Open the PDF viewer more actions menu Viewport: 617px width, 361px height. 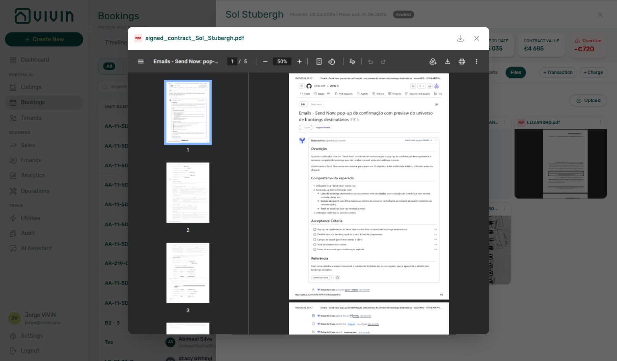click(x=476, y=61)
